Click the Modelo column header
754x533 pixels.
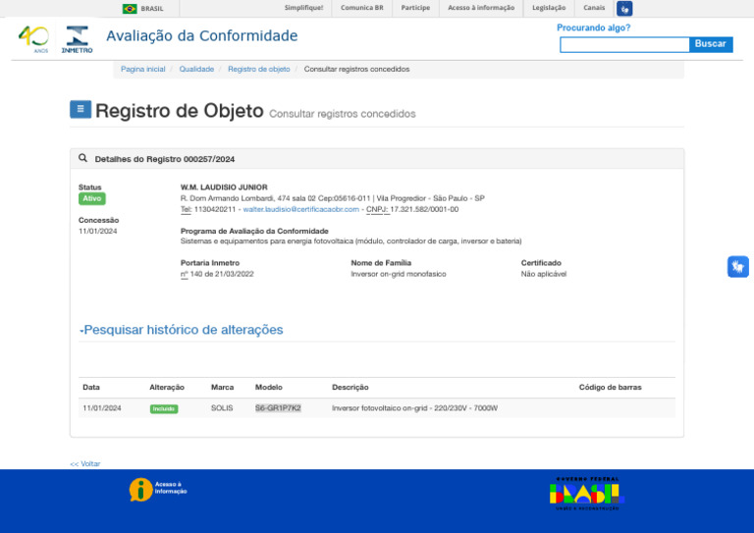tap(268, 388)
